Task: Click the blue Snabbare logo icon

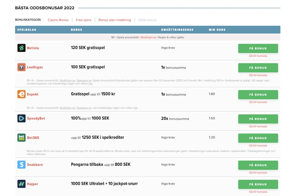Action: [21, 165]
